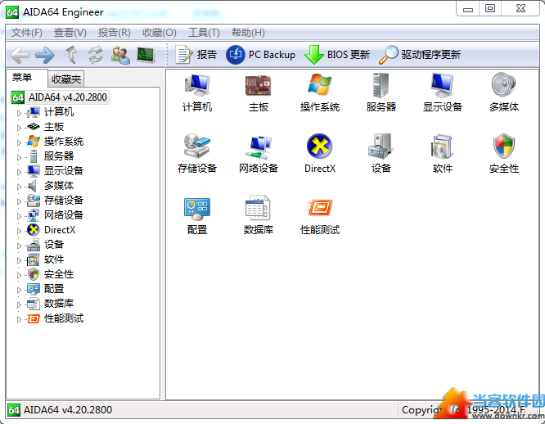
Task: Open the 帮助(H) menu
Action: pos(248,33)
